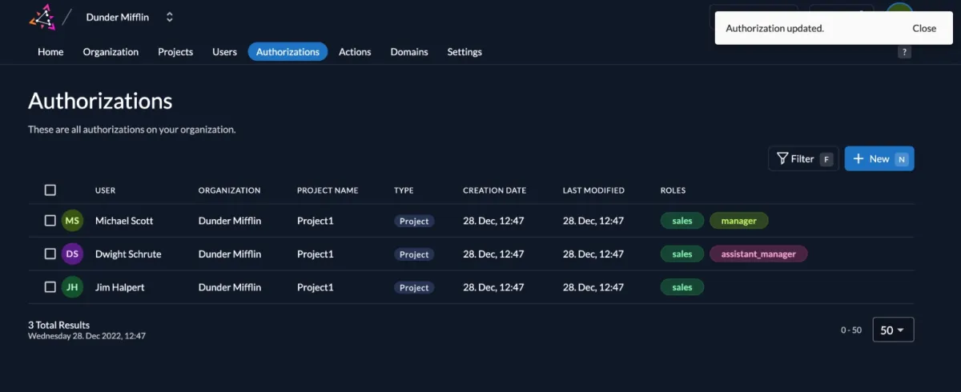Select the Authorizations tab
The height and width of the screenshot is (392, 961).
(x=287, y=52)
